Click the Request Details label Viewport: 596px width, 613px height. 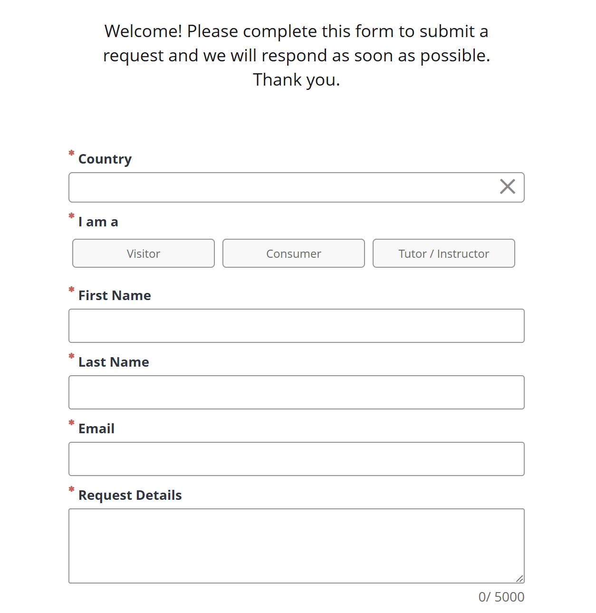(130, 495)
